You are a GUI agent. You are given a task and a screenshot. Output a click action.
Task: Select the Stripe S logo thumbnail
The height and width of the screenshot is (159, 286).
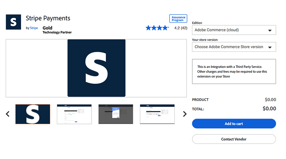coord(33,114)
